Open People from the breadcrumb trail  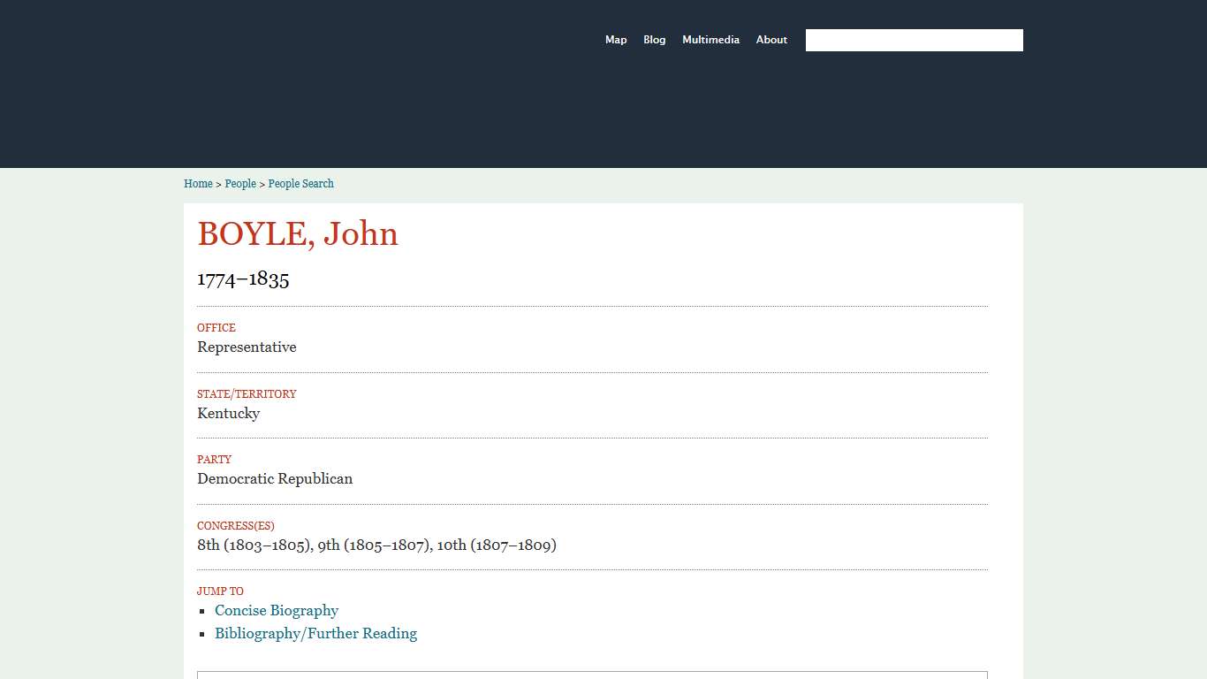point(240,184)
